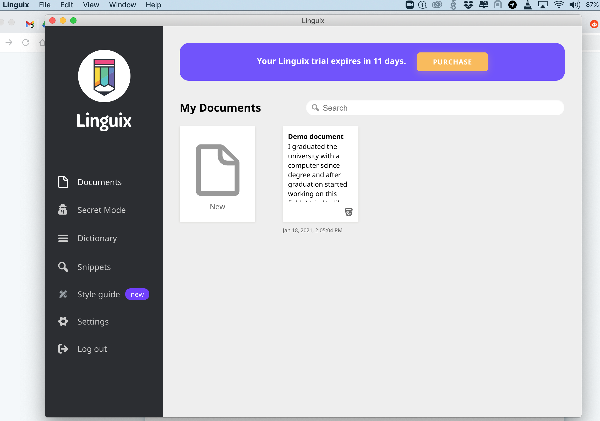Click the Settings gear icon

(63, 321)
